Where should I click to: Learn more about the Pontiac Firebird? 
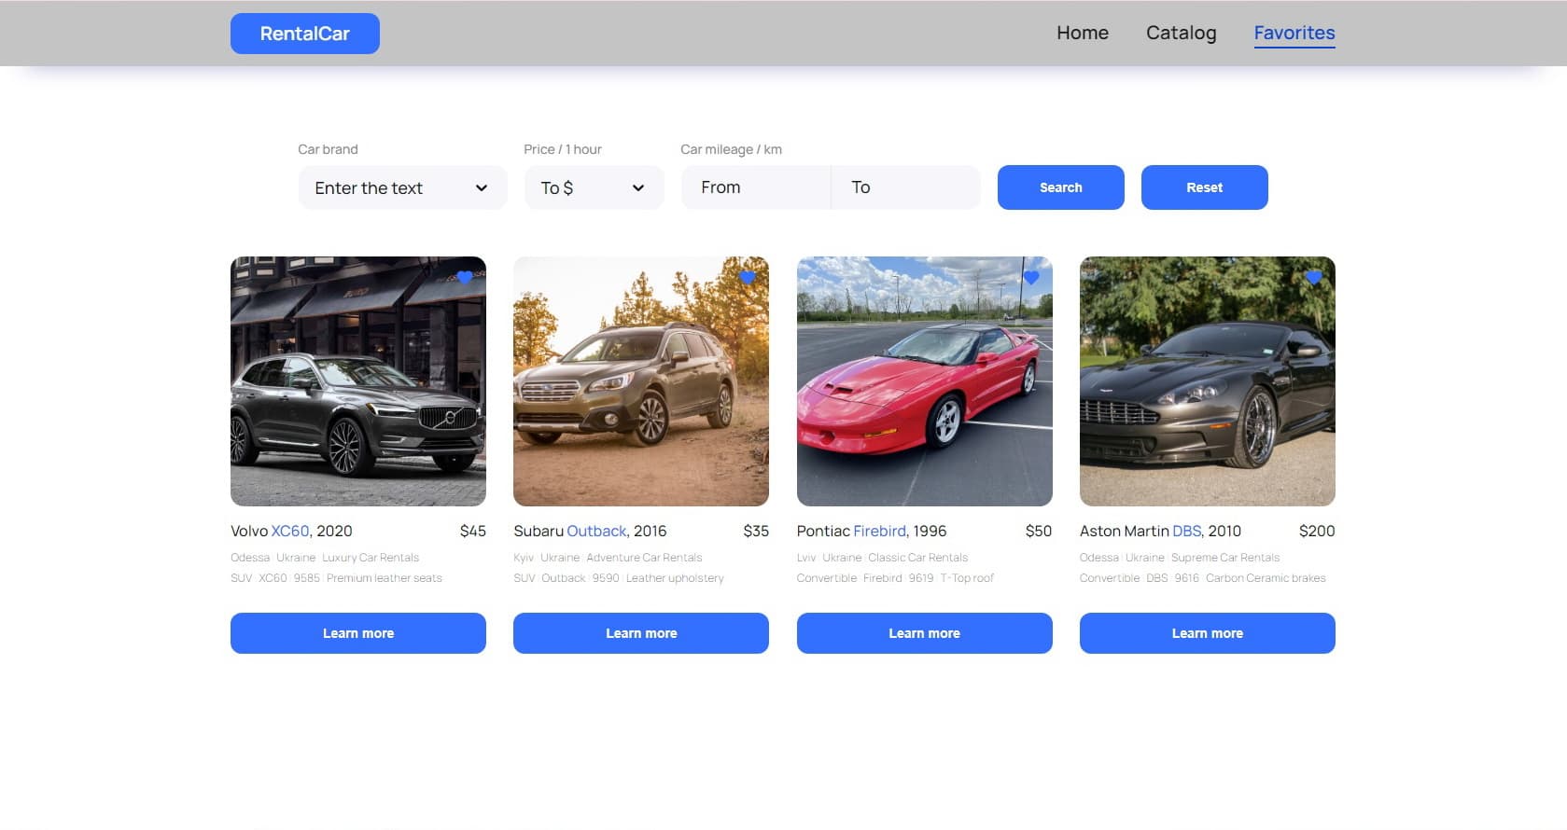925,633
